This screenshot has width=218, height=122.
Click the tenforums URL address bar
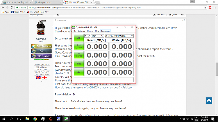(85, 8)
